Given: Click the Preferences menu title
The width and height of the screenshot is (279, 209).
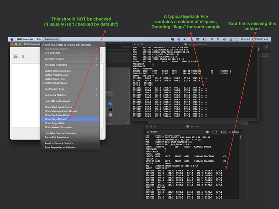Looking at the screenshot, I should (51, 39).
